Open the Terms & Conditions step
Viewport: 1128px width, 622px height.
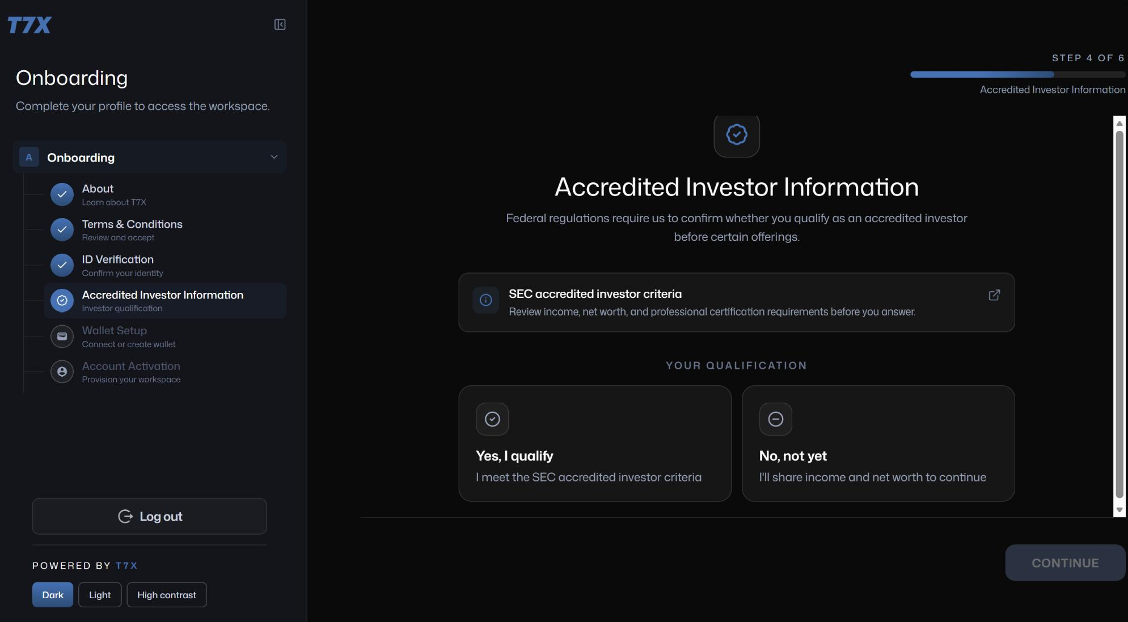click(165, 229)
